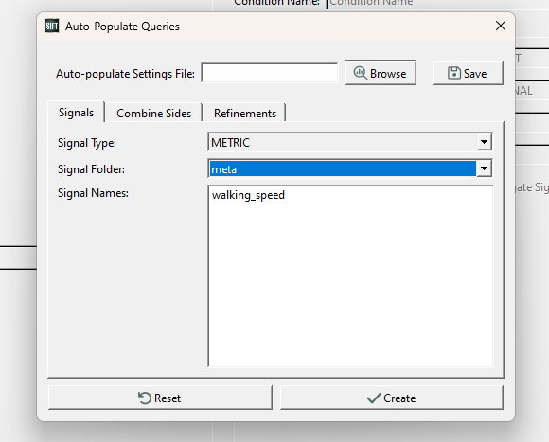Click the METRIC value in Signal Type
This screenshot has width=549, height=442.
(230, 142)
